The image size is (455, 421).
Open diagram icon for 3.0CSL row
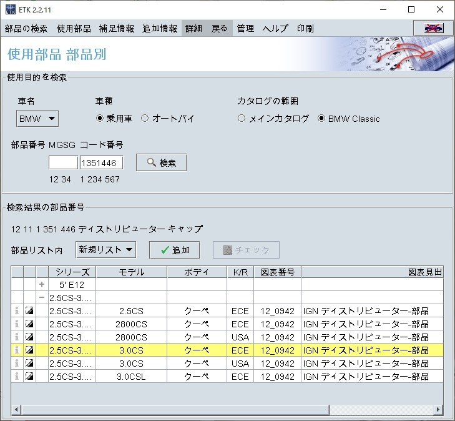(29, 376)
